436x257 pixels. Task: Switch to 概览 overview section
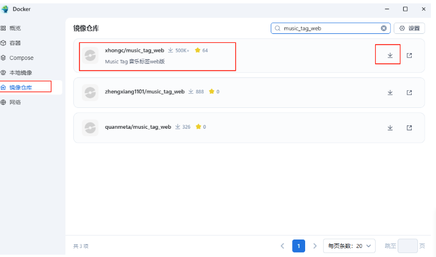15,28
